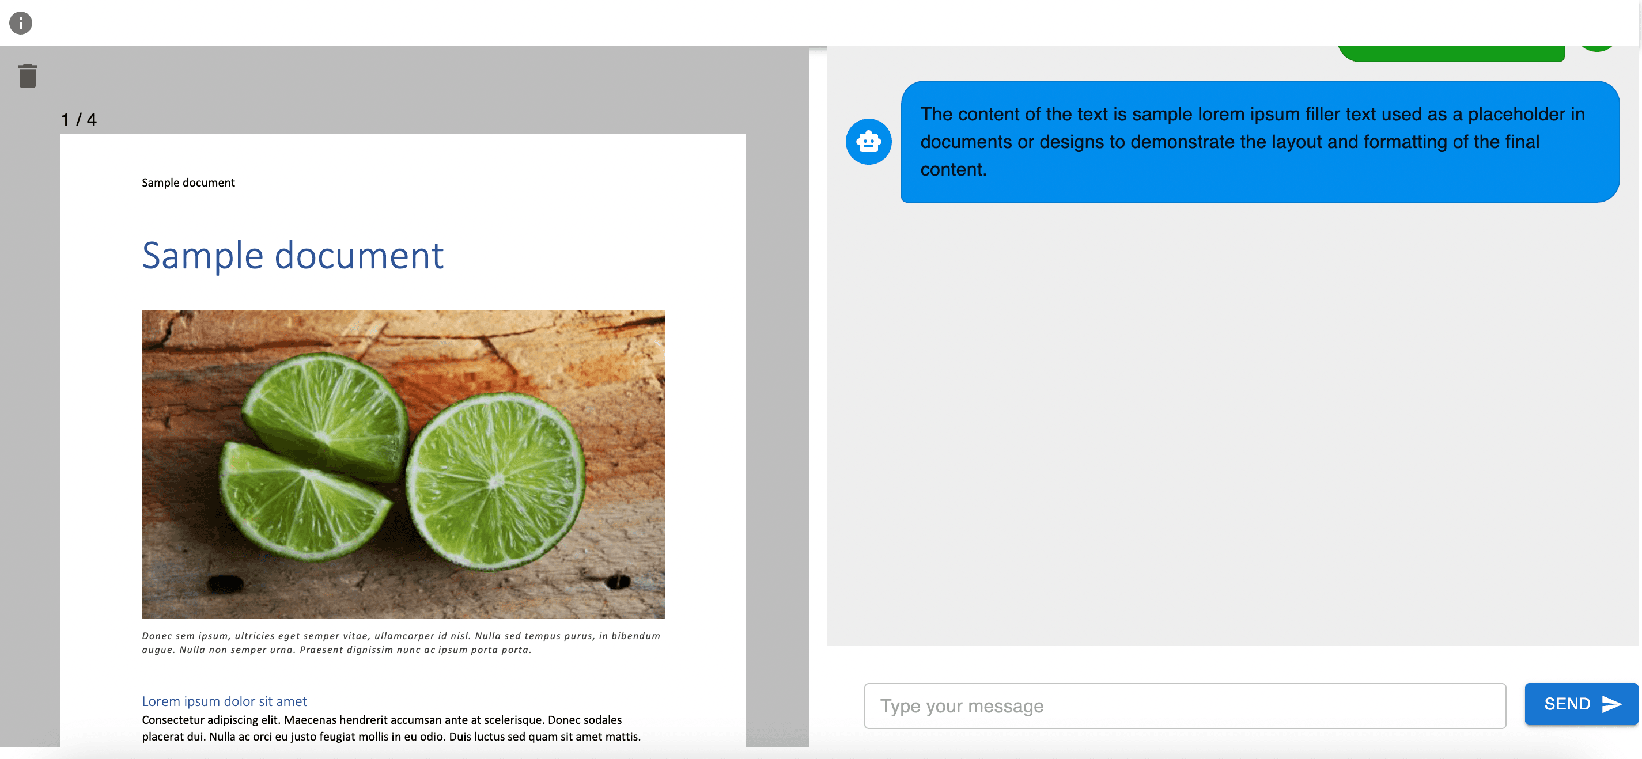Click the word 'placeholder' in bot reply

(1516, 114)
